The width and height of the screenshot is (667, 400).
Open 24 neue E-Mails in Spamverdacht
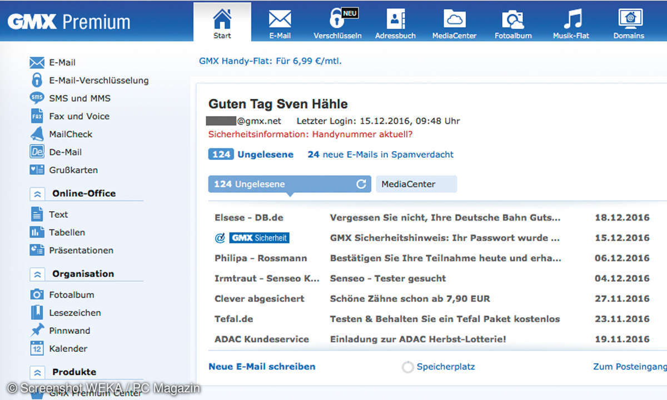[x=381, y=154]
